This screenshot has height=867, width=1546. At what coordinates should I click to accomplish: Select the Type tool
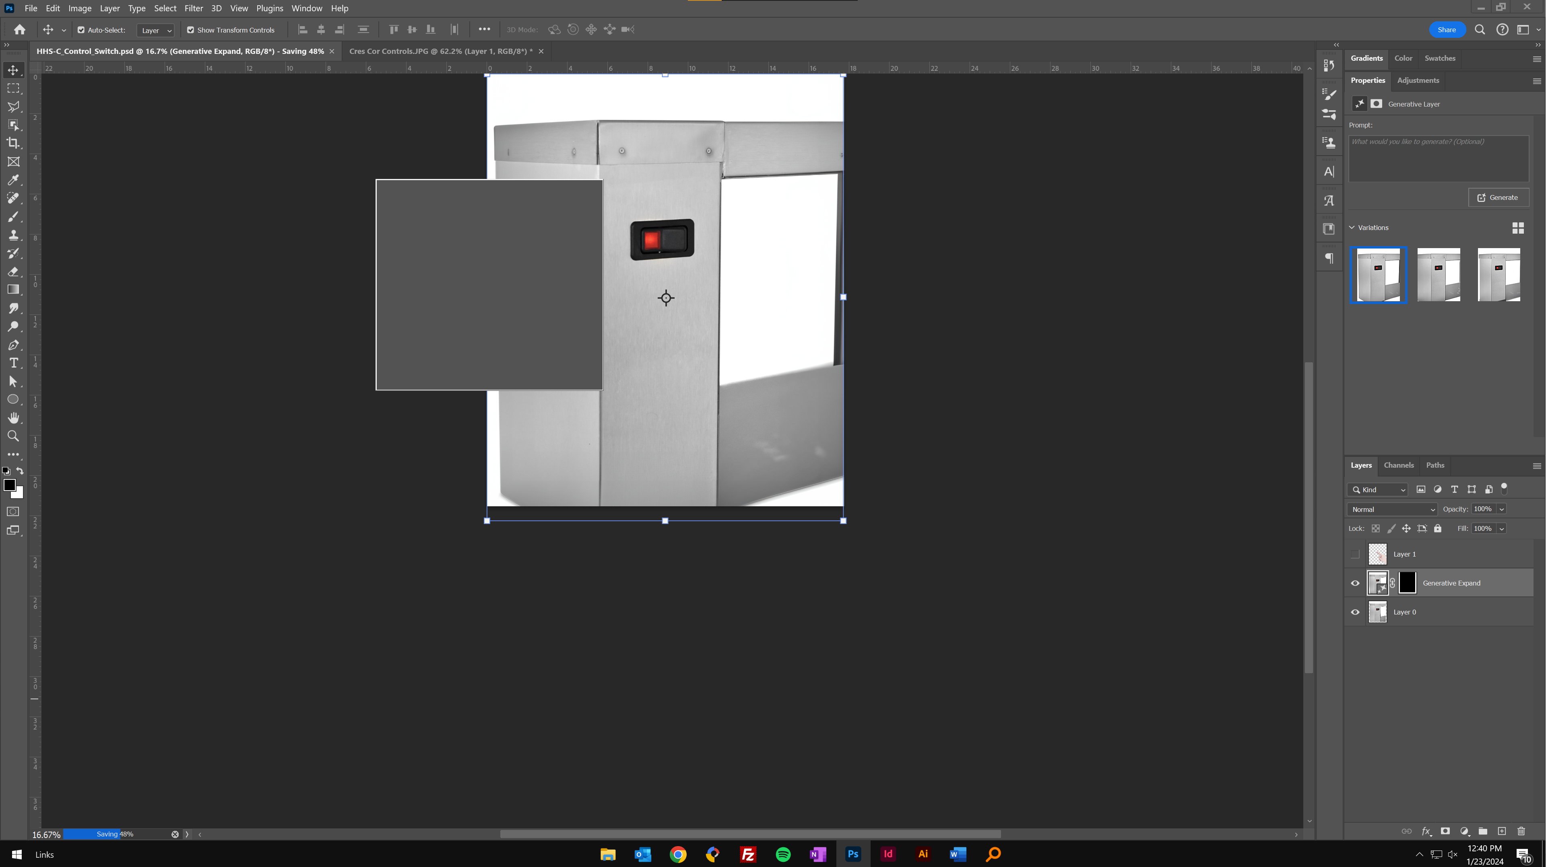(13, 363)
